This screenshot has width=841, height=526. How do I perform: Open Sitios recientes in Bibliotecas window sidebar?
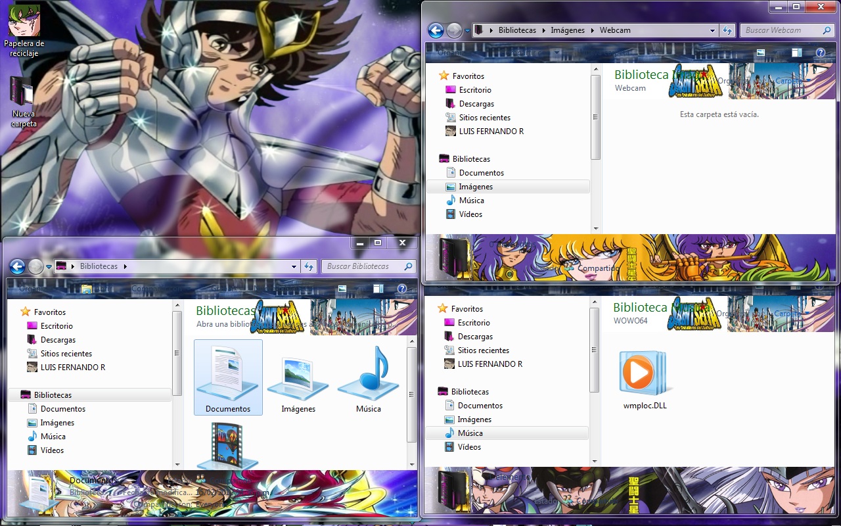66,354
